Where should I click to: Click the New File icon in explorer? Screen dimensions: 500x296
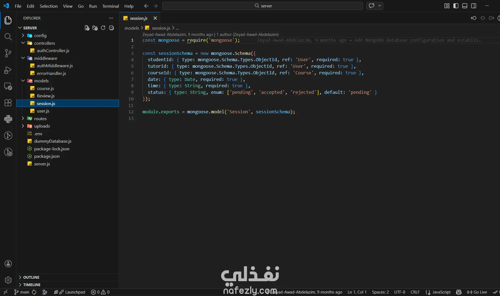[87, 28]
